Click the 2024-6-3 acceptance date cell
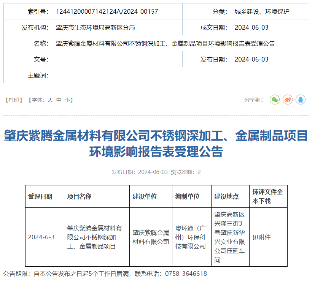The height and width of the screenshot is (283, 315). tap(41, 237)
